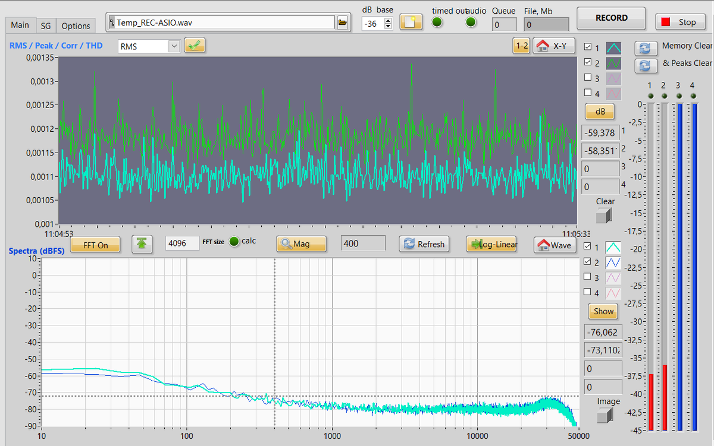Click the FFT On button
714x446 pixels.
[x=95, y=245]
